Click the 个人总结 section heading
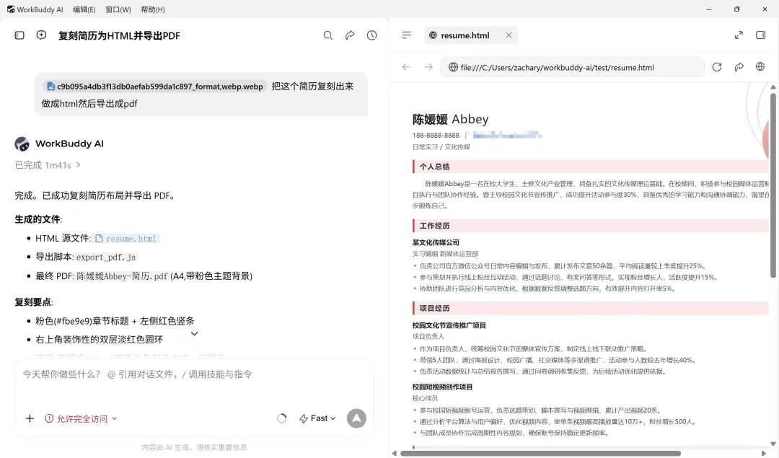 pos(434,167)
